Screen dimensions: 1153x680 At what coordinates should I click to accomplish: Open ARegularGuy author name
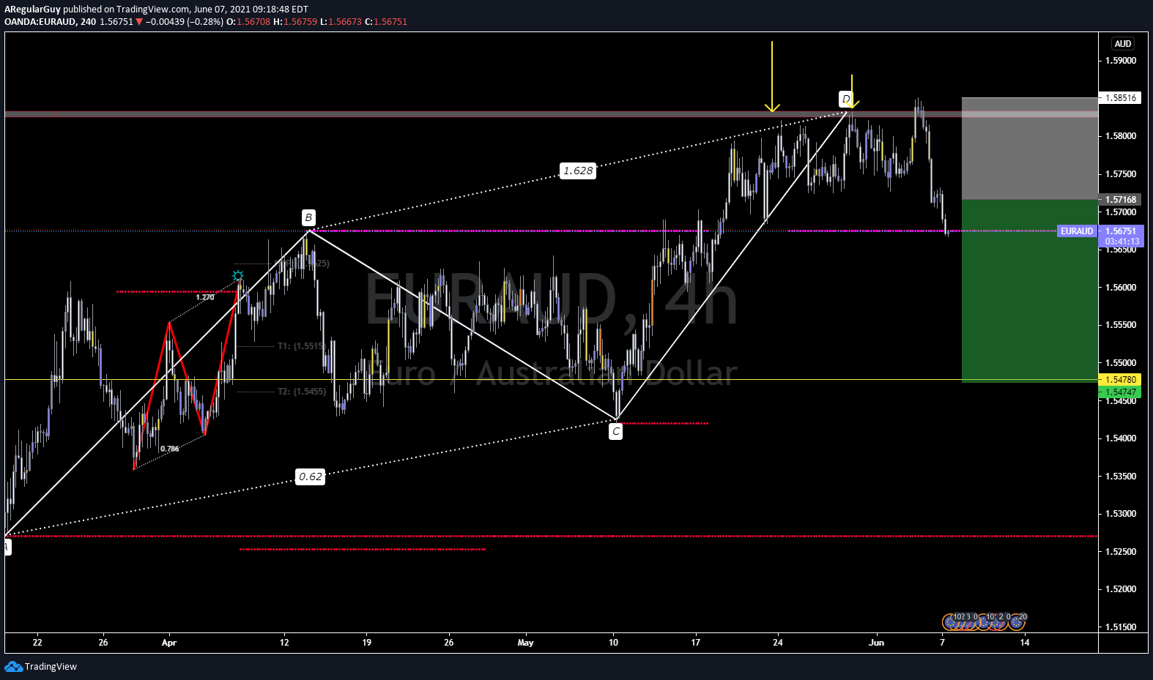pos(32,10)
